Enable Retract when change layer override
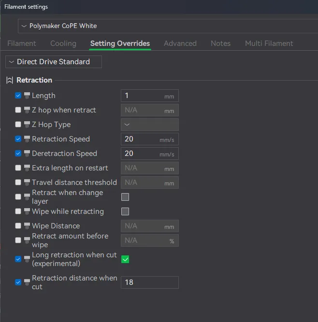This screenshot has height=322, width=318. click(x=18, y=197)
